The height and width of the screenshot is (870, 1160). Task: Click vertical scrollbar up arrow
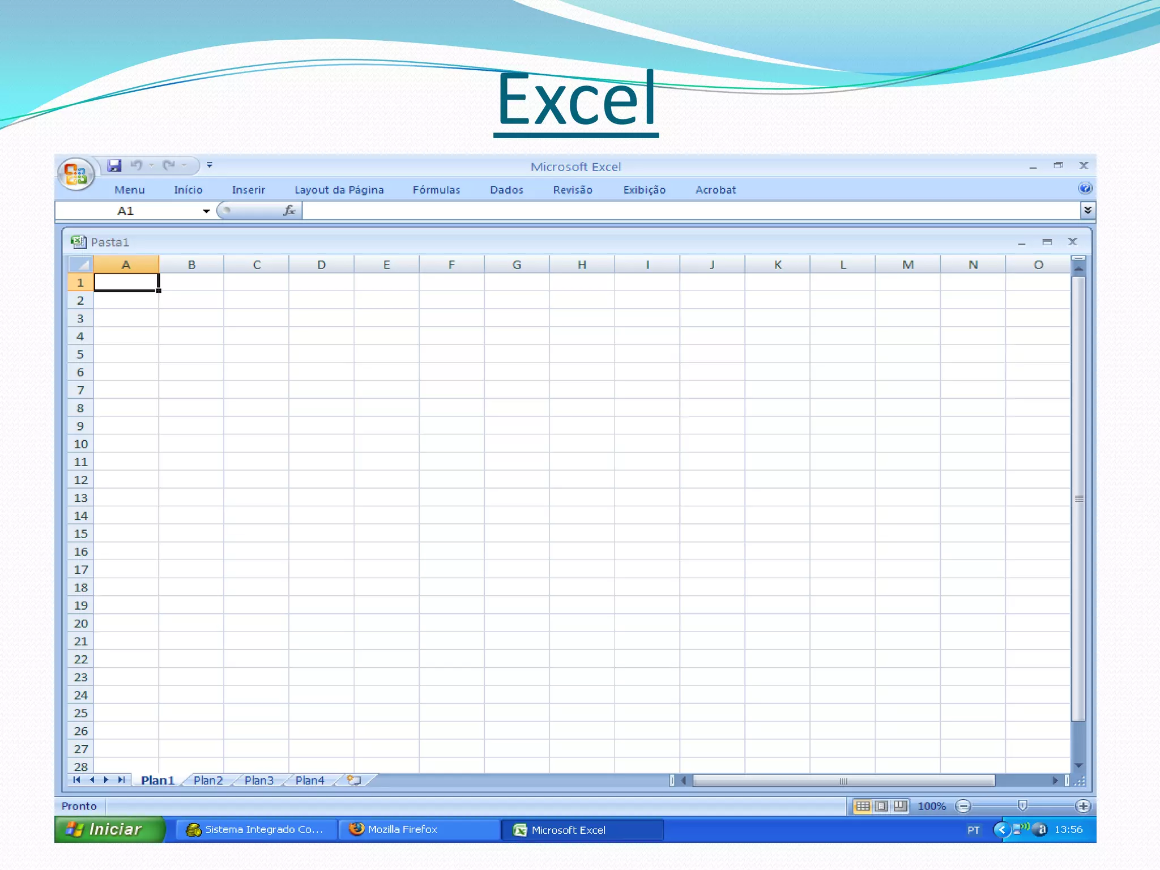1079,268
